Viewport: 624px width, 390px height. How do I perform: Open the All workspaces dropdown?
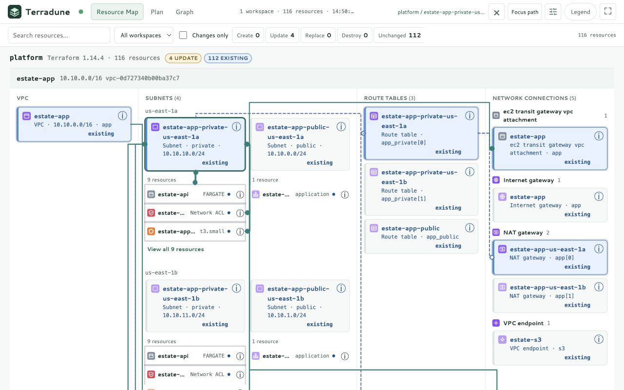[x=144, y=35]
